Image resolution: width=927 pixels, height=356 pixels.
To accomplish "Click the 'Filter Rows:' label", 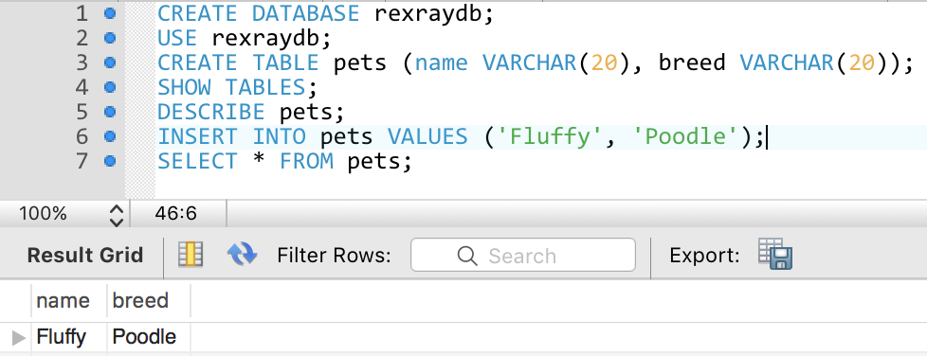I will click(x=334, y=255).
